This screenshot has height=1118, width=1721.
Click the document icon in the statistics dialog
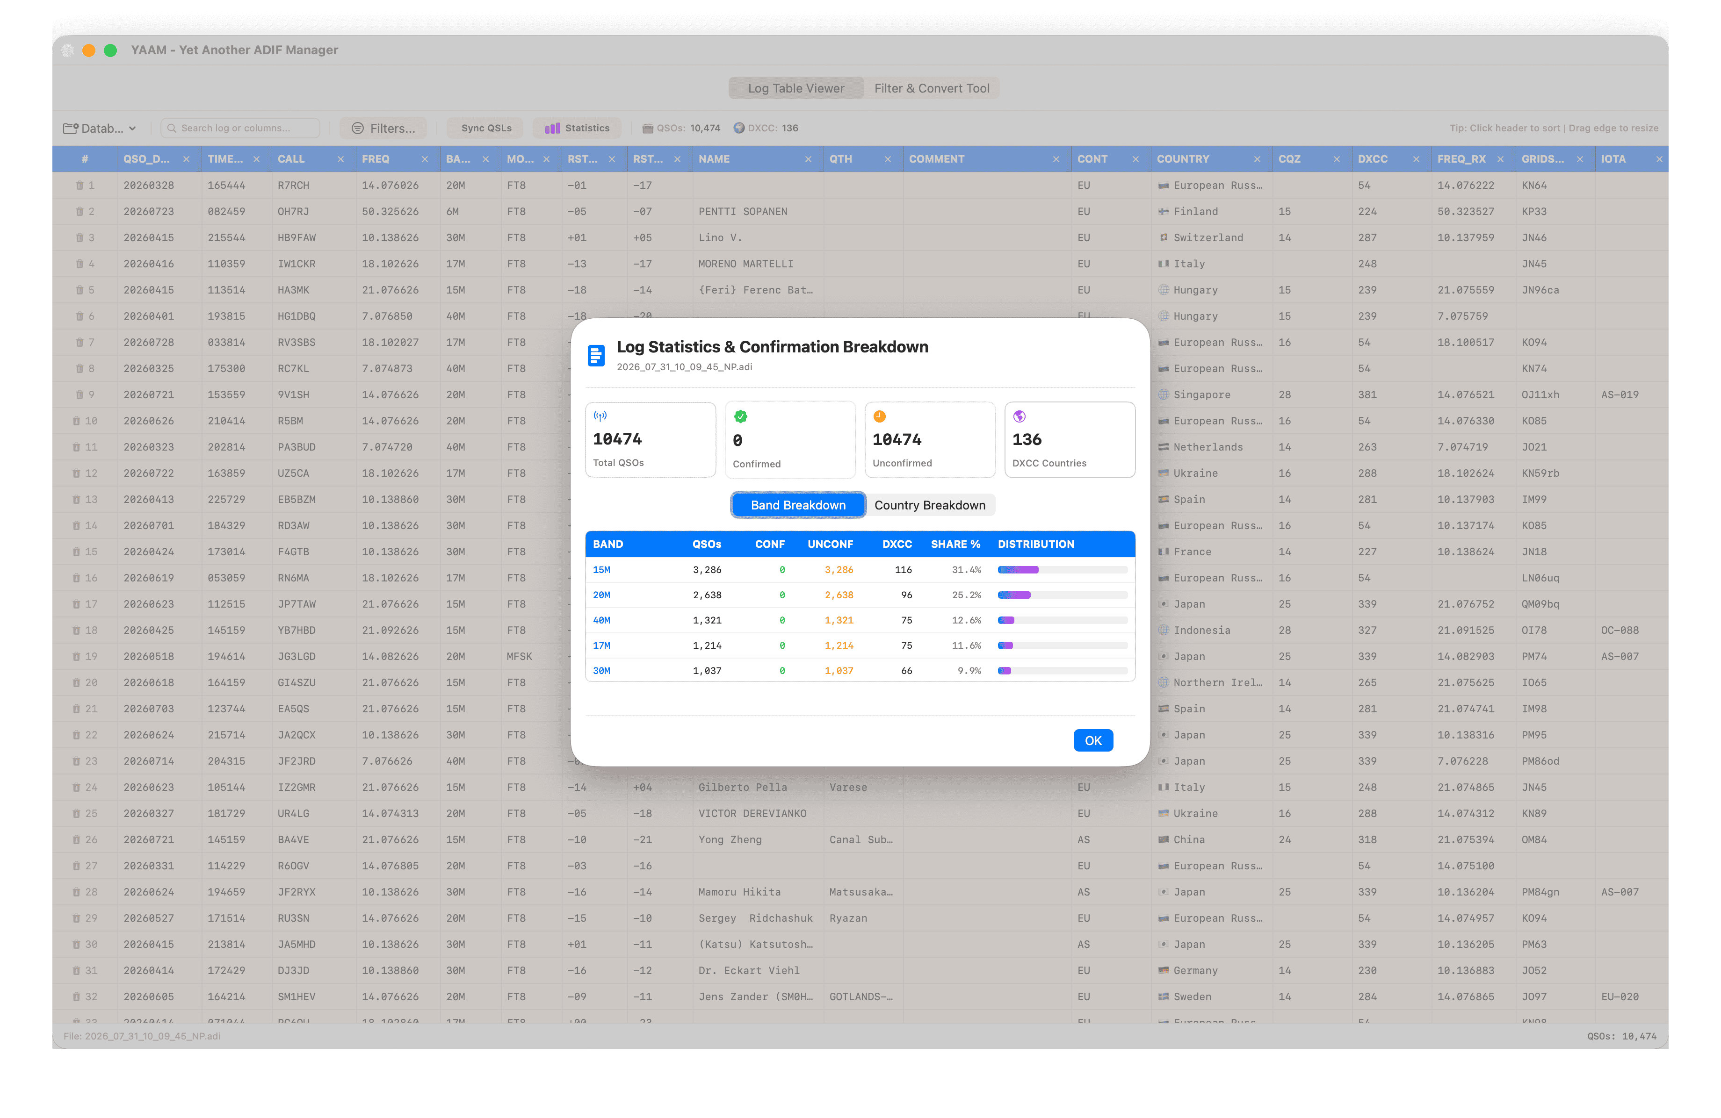(x=596, y=356)
